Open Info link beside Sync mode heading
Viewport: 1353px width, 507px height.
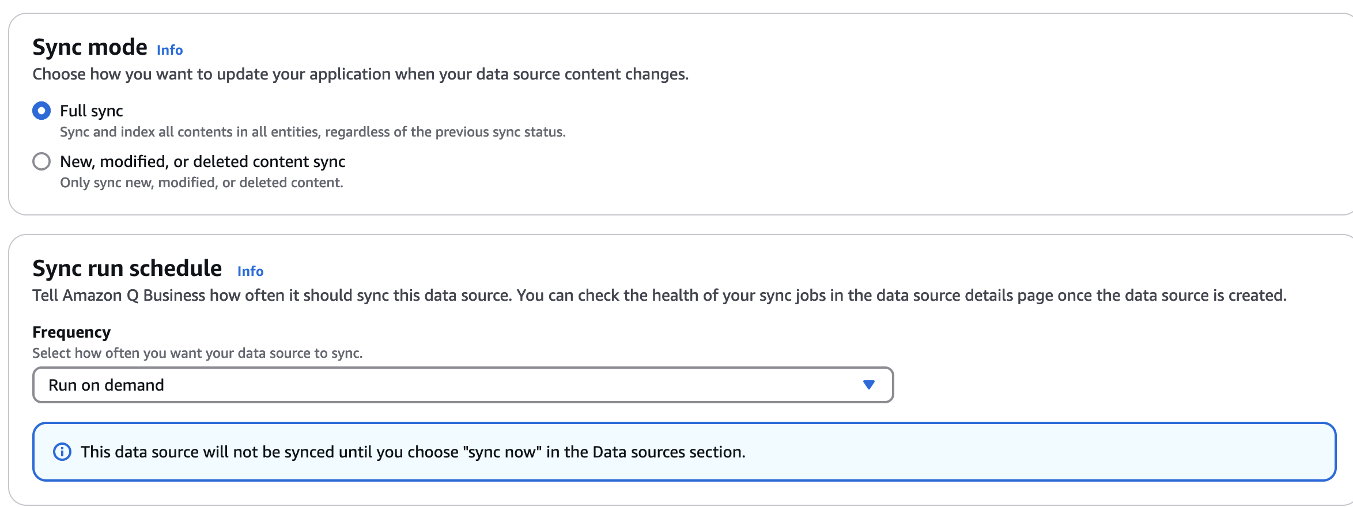[x=169, y=50]
